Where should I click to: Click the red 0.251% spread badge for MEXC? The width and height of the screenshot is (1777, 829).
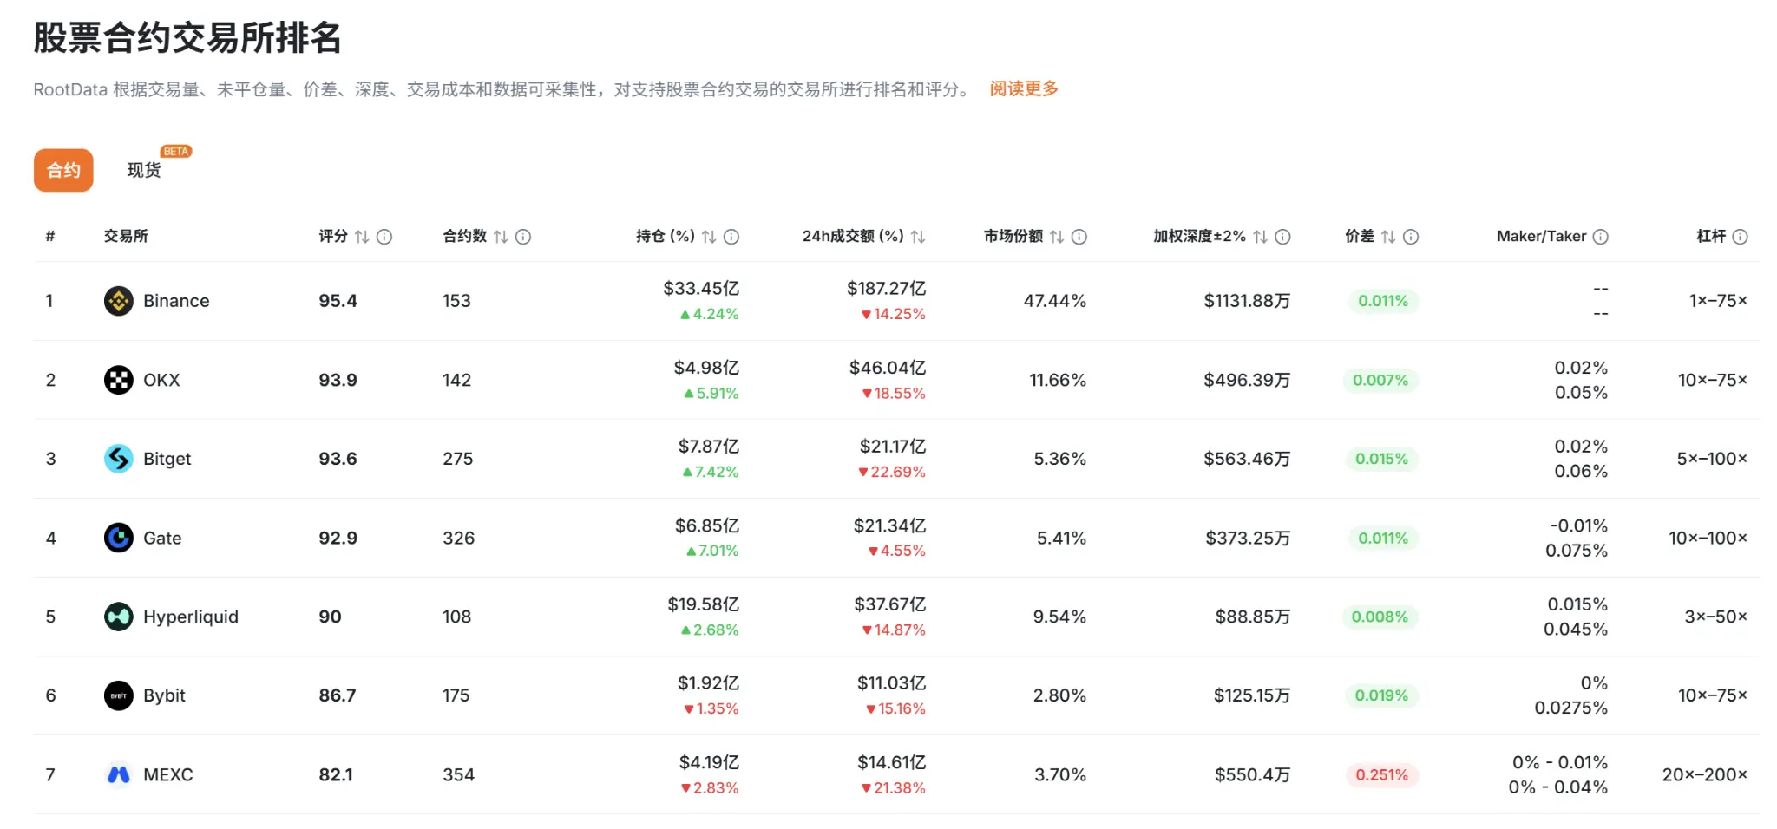pos(1381,774)
